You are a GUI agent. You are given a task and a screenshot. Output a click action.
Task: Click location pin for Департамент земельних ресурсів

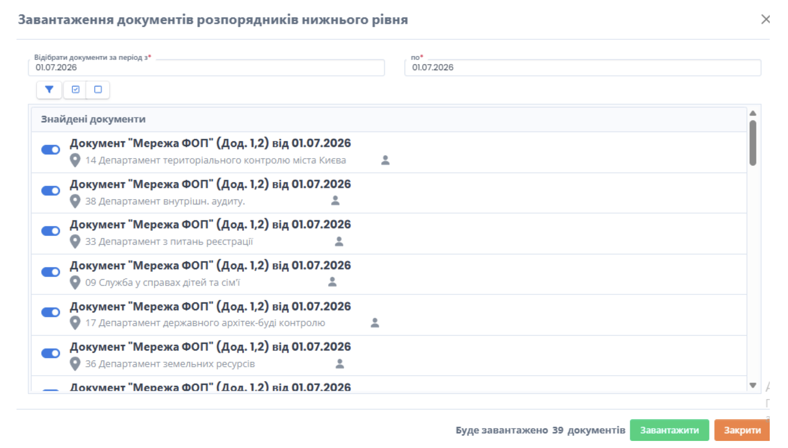click(x=75, y=364)
